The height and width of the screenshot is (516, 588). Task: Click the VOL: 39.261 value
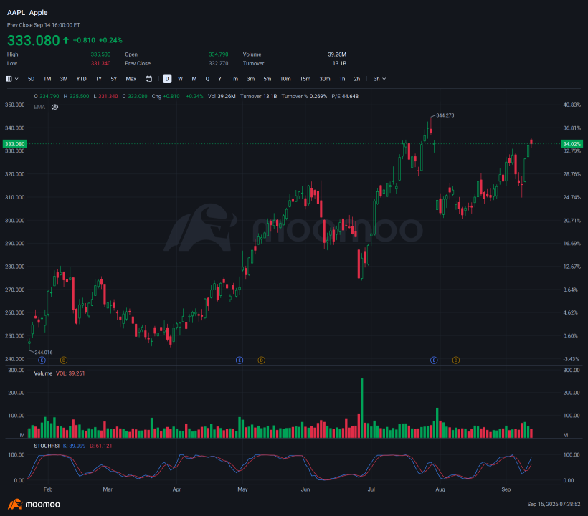click(70, 373)
